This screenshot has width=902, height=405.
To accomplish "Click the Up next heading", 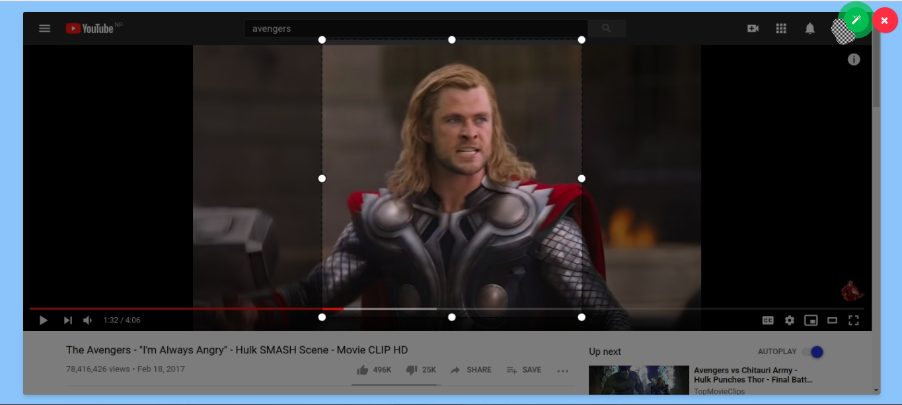I will pos(605,352).
